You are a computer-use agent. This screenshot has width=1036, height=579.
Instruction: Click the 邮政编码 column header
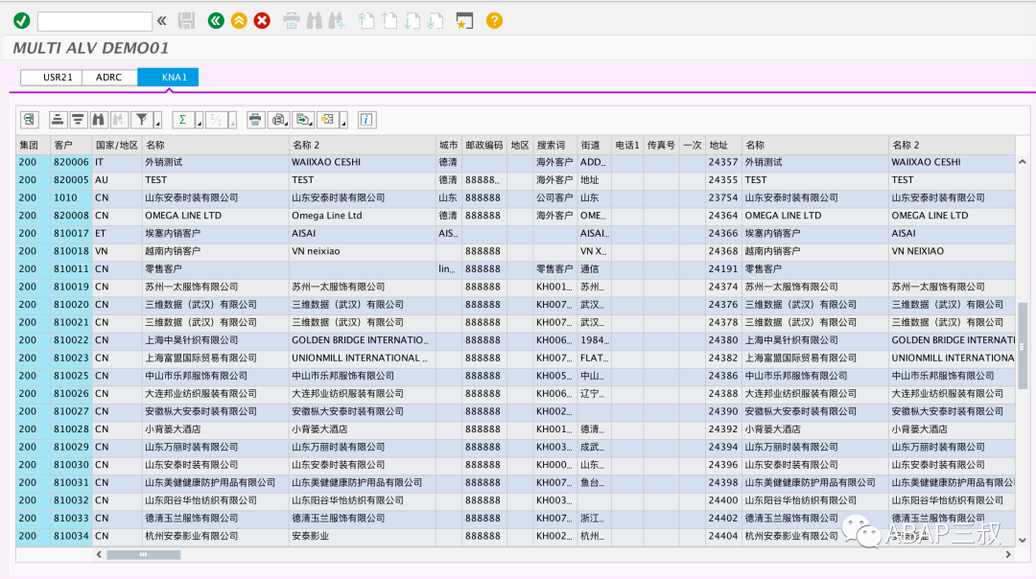click(484, 146)
